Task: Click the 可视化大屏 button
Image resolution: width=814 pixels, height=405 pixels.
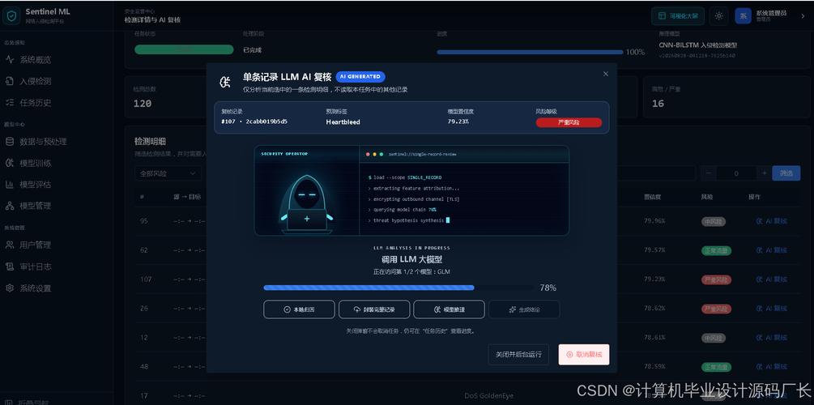Action: tap(678, 16)
